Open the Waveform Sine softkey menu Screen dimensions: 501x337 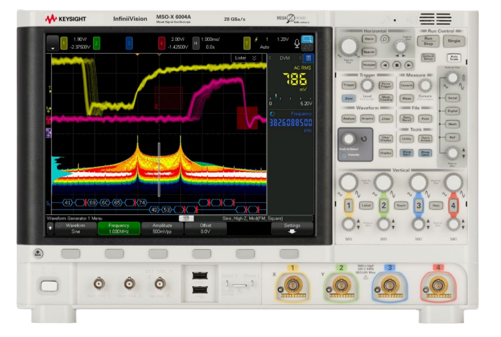(76, 228)
